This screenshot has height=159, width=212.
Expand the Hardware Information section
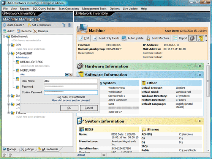[200, 66]
